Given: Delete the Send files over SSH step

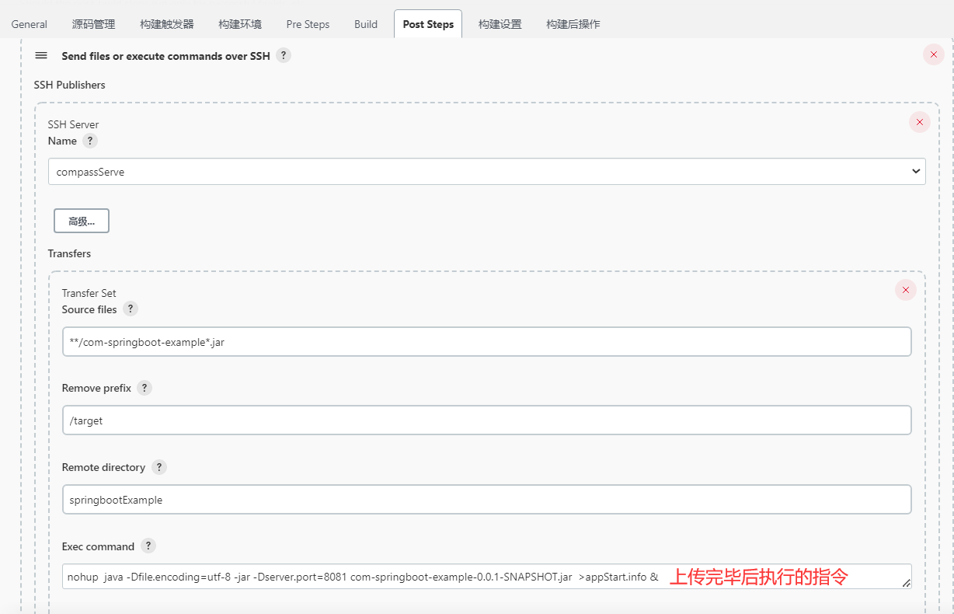Looking at the screenshot, I should click(933, 54).
